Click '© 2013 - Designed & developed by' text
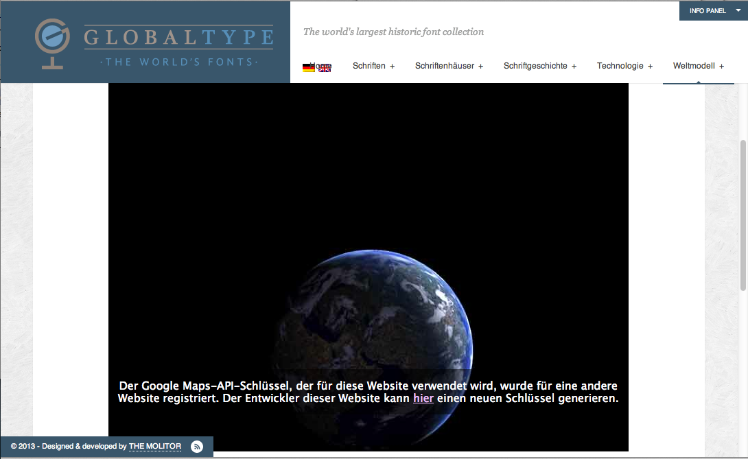This screenshot has height=459, width=748. click(69, 447)
